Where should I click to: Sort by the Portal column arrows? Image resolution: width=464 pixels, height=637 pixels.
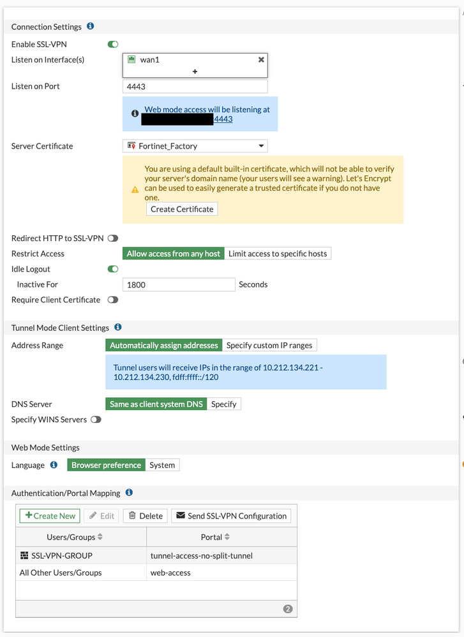[228, 537]
